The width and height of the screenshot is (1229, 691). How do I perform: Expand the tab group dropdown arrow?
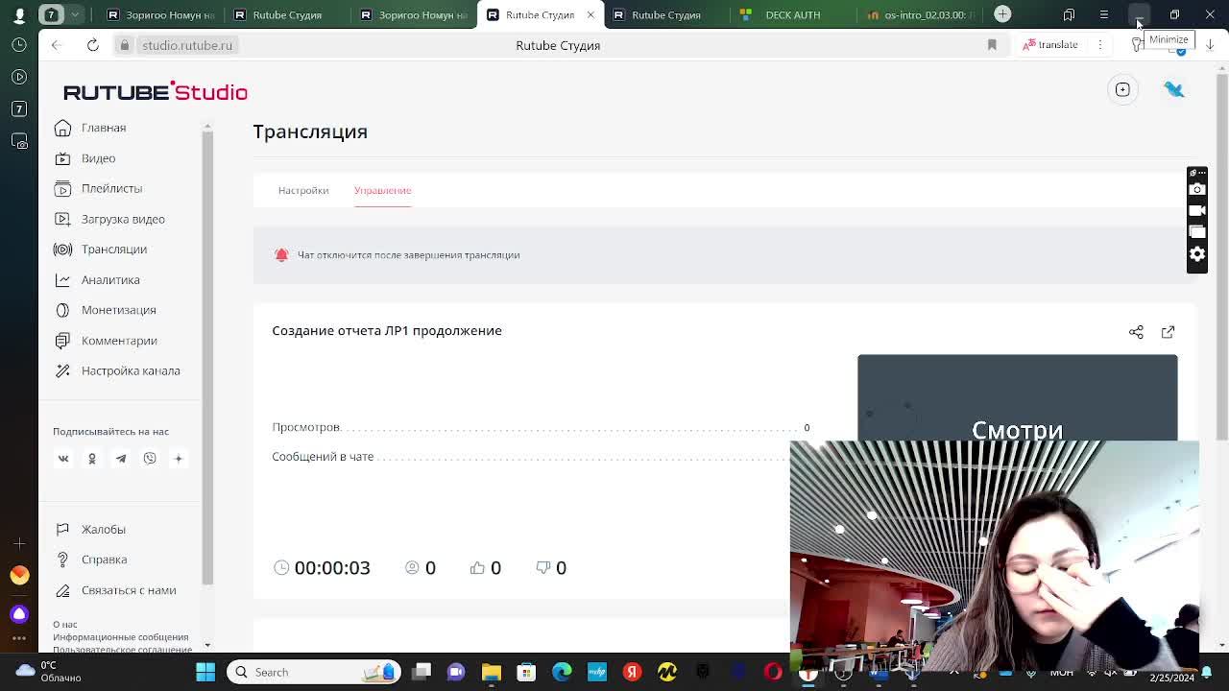click(x=75, y=14)
